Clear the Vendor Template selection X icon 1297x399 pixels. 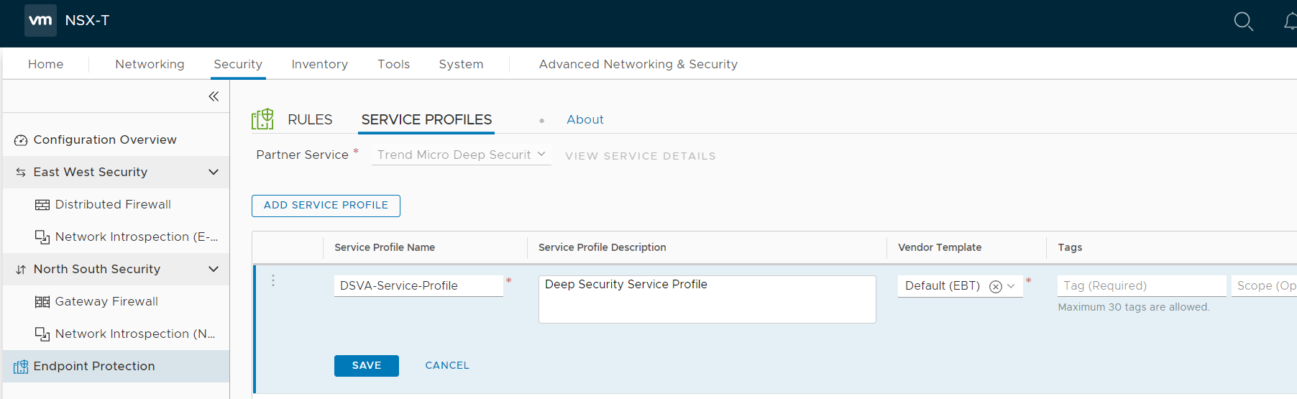[996, 286]
